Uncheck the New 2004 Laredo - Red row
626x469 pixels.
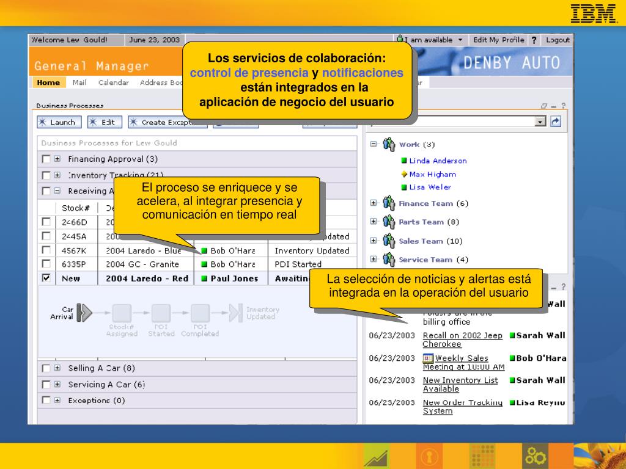tap(46, 278)
